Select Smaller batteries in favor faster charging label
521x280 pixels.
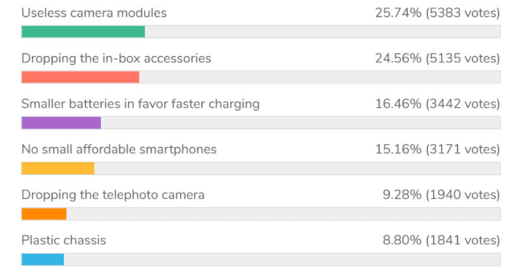[141, 104]
